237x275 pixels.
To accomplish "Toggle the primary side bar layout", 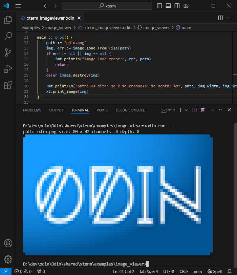I will (159, 6).
